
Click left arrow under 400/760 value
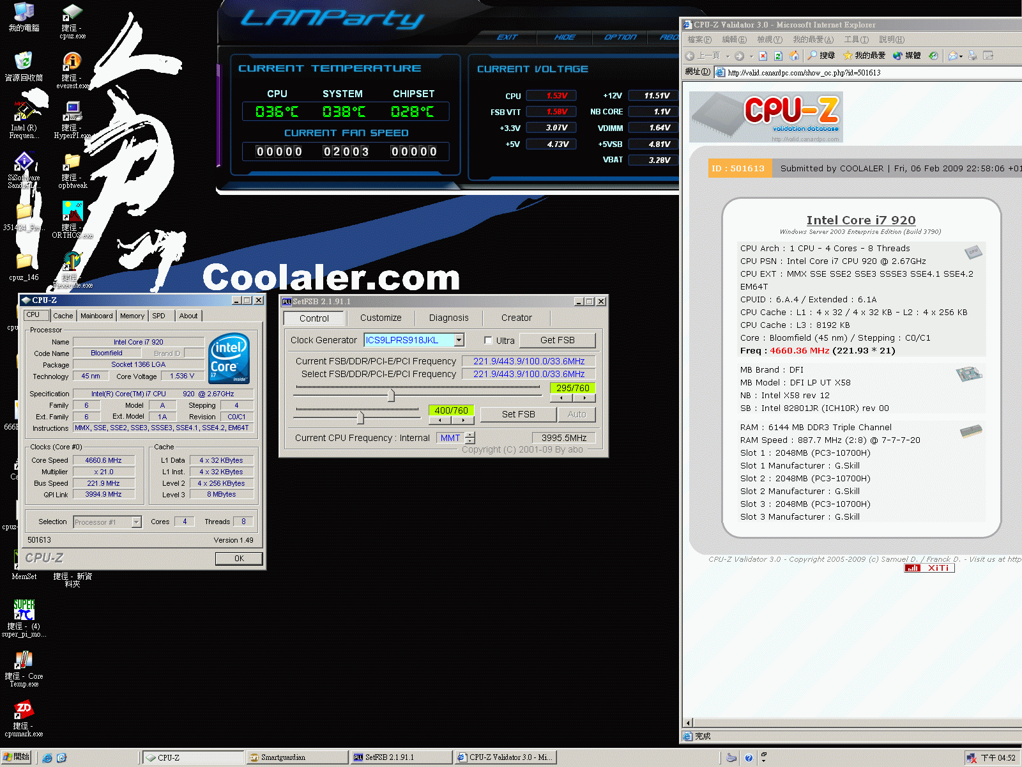point(440,420)
